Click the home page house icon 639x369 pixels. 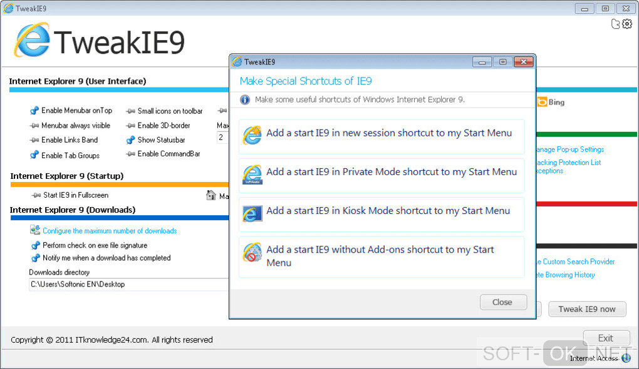tap(211, 196)
